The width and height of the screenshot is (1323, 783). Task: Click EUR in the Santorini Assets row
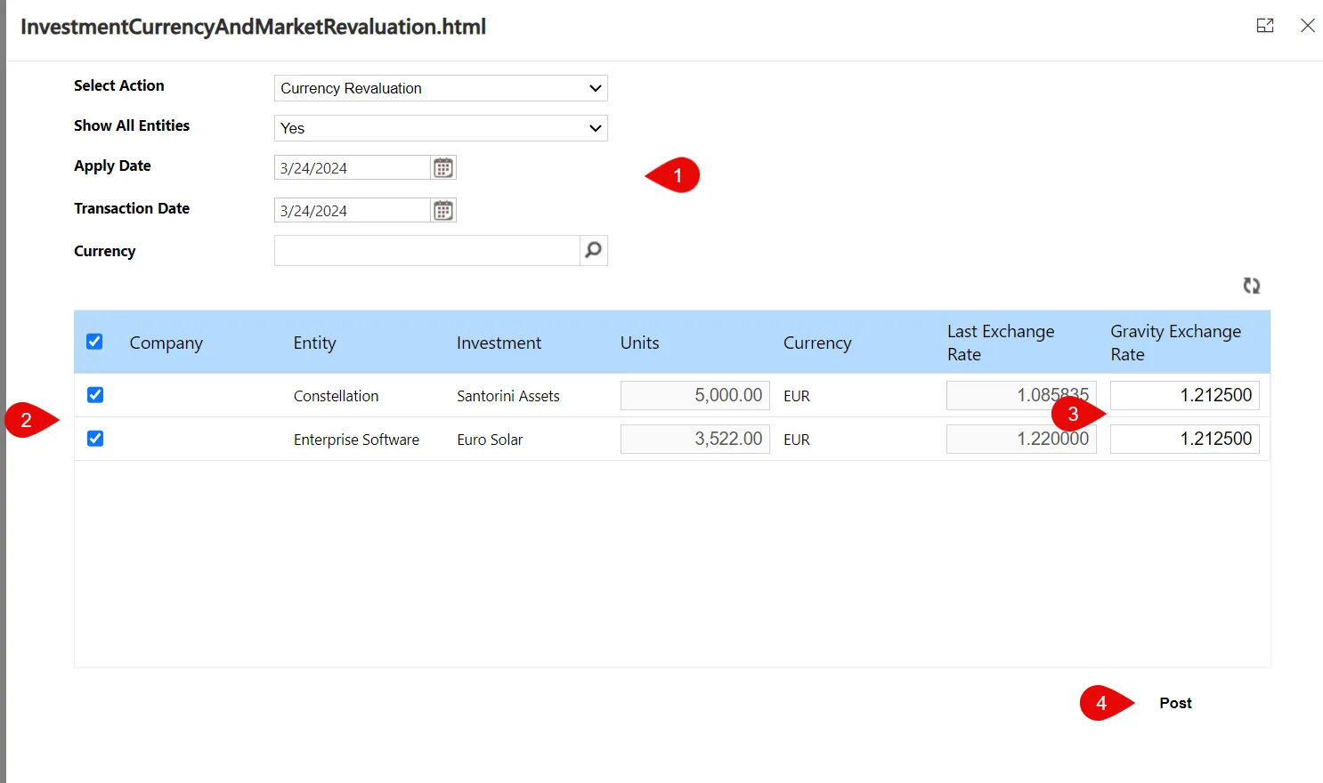[x=797, y=396]
